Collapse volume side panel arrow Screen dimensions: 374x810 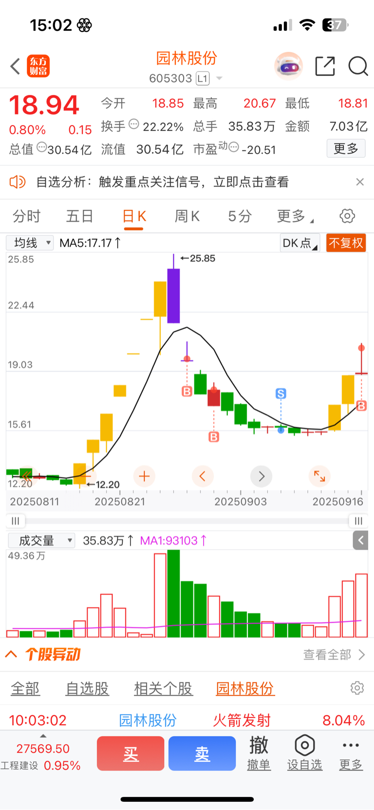360,540
